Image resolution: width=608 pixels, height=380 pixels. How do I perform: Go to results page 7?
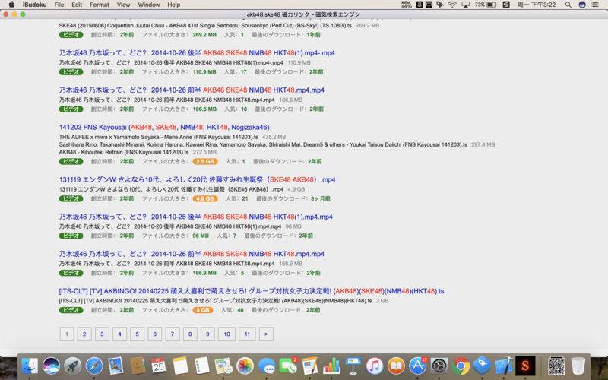click(x=173, y=334)
